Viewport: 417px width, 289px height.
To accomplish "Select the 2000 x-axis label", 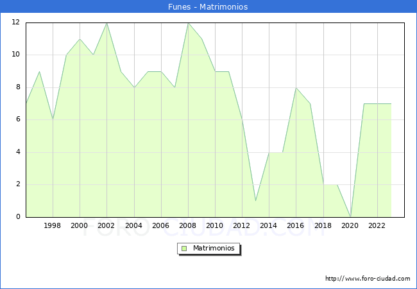I will click(x=80, y=225).
